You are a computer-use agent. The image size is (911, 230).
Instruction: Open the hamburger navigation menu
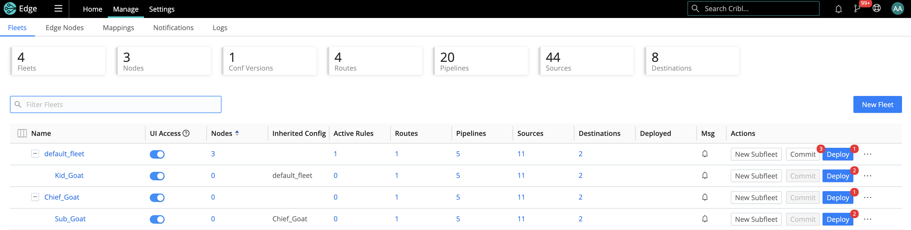[58, 8]
